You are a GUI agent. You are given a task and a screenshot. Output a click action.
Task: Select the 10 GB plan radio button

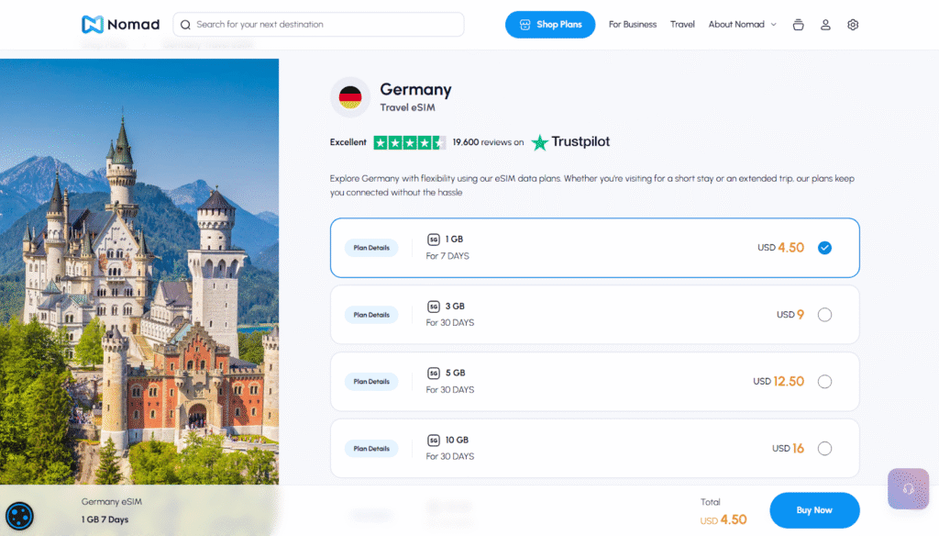point(824,448)
